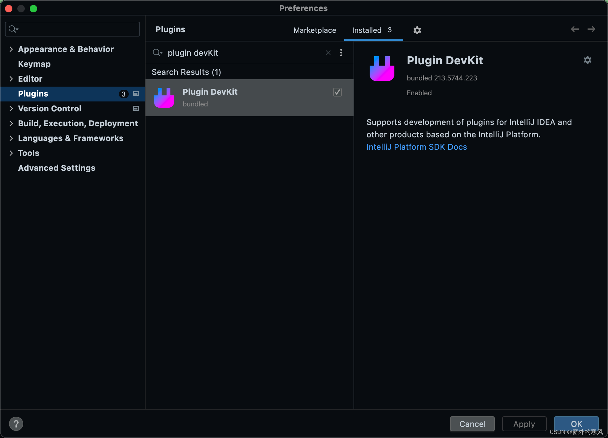
Task: Open Plugin DevKit detail gear menu
Action: pyautogui.click(x=587, y=60)
